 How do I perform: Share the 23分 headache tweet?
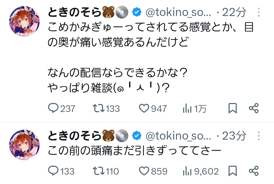coord(253,171)
